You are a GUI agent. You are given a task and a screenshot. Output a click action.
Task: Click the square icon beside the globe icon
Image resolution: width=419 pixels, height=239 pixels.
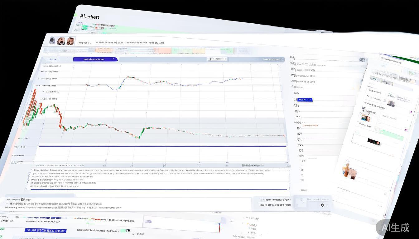(x=300, y=202)
